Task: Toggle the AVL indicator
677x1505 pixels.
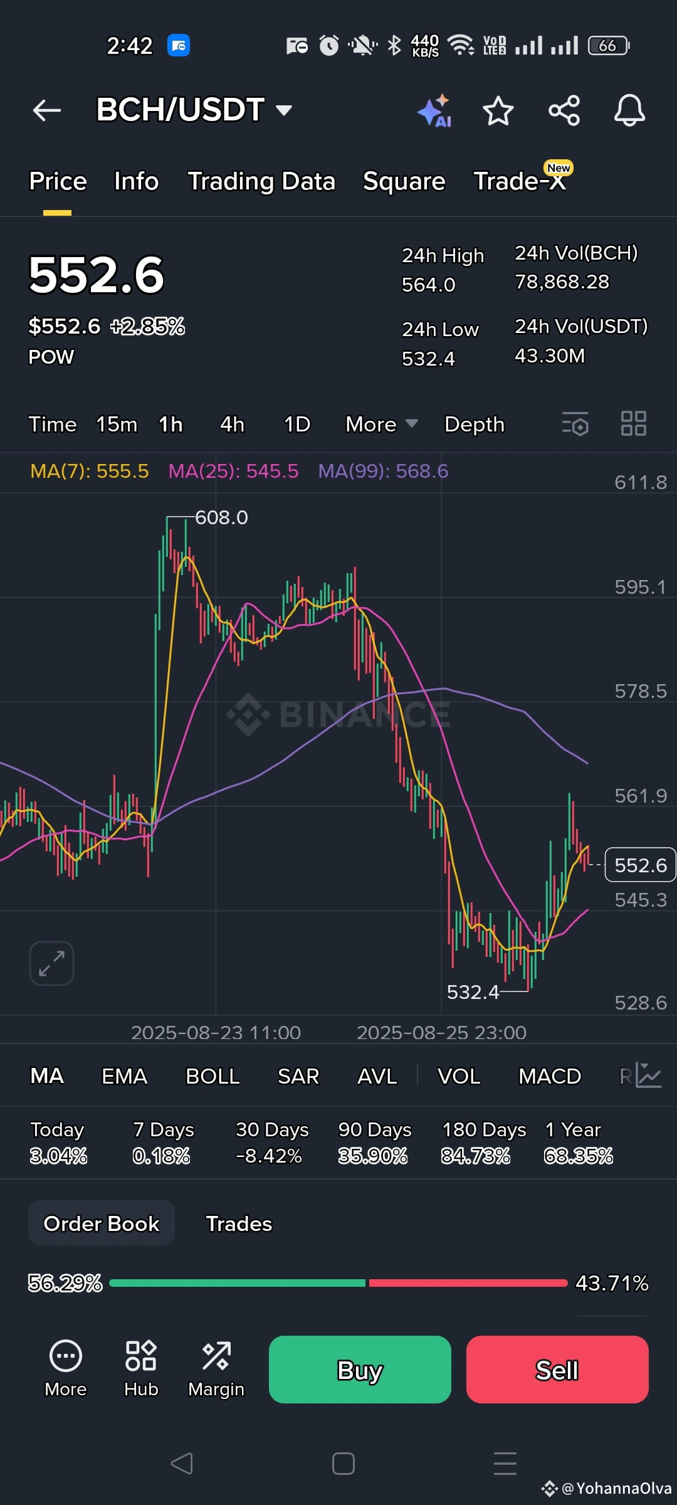Action: [x=377, y=1076]
